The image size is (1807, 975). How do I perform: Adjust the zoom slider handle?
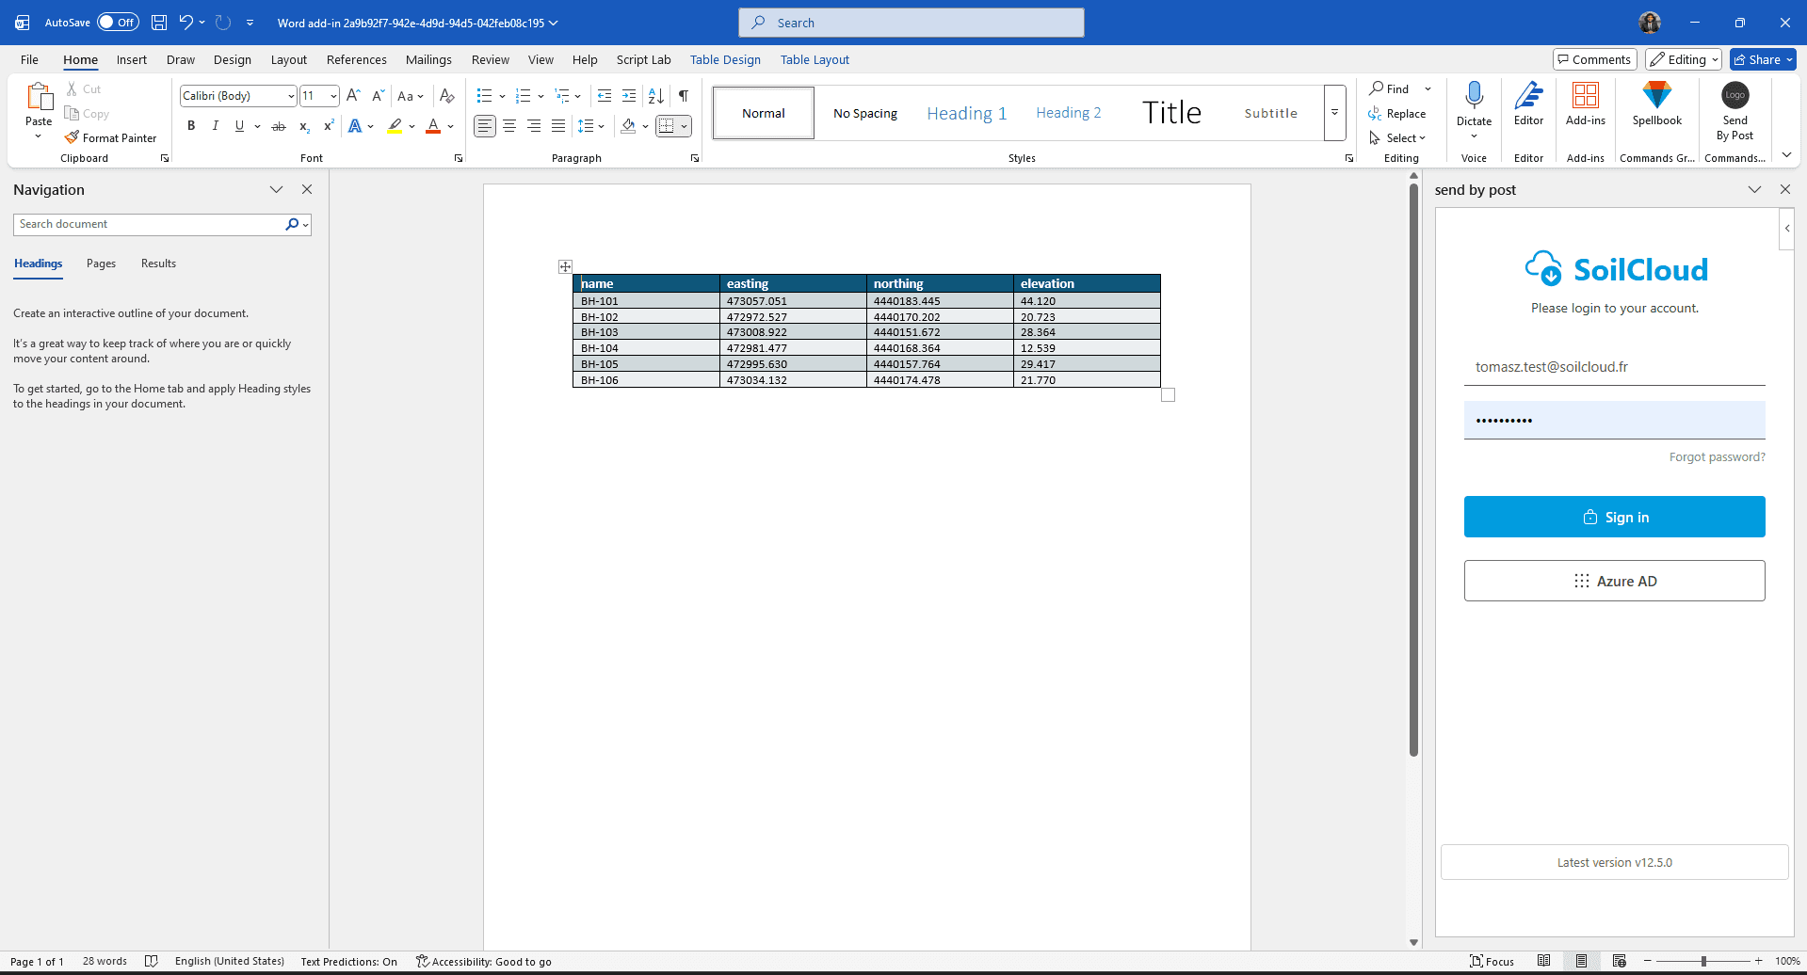click(1703, 961)
